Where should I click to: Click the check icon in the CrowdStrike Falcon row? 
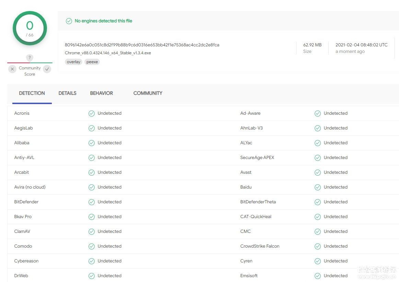point(318,246)
